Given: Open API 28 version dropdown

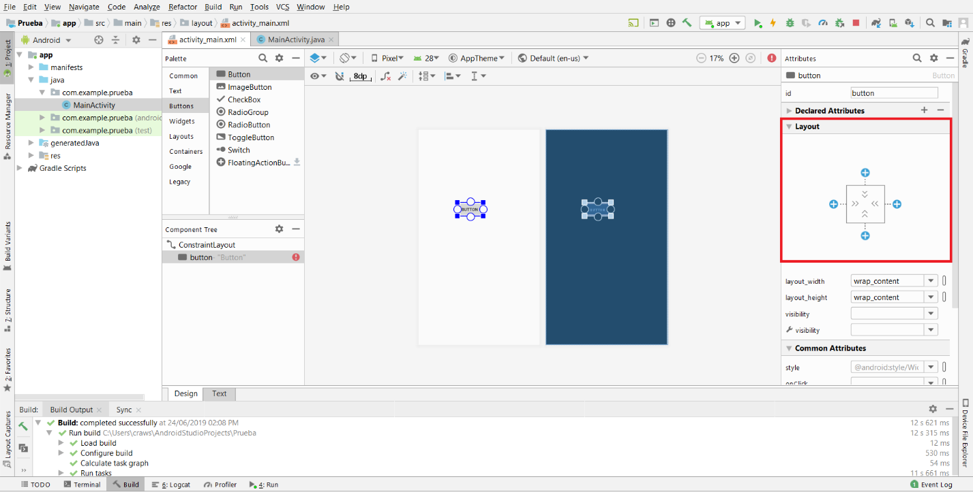Looking at the screenshot, I should click(x=426, y=58).
